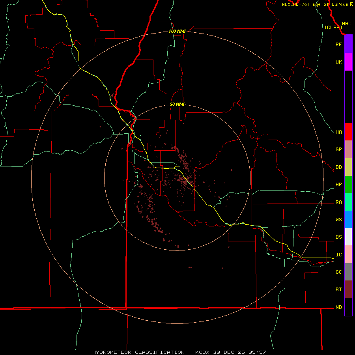Screen dimensions: 355x355
Task: Click the white DS legend swatch
Action: 348,237
